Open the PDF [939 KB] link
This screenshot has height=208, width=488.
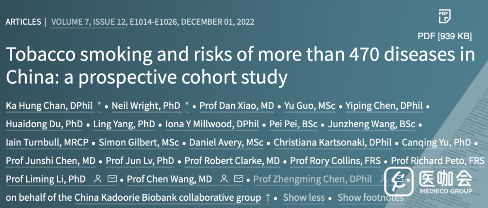tap(445, 37)
